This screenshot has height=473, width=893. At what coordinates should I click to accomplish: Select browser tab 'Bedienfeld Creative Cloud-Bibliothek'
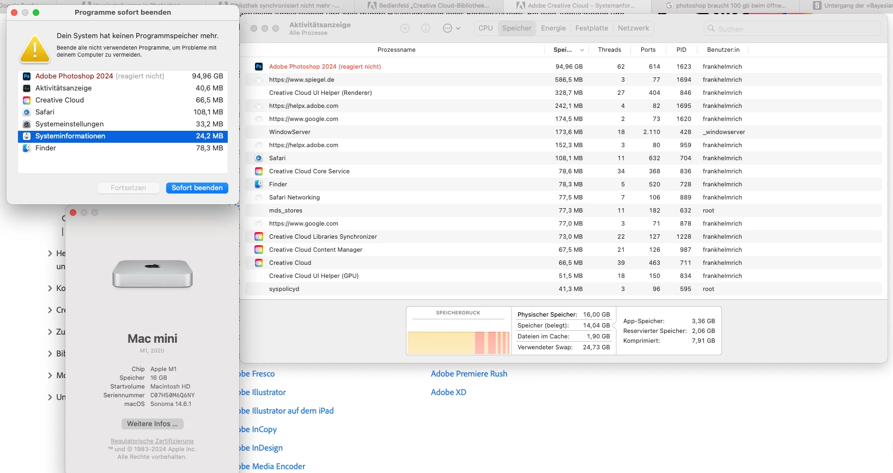[428, 5]
